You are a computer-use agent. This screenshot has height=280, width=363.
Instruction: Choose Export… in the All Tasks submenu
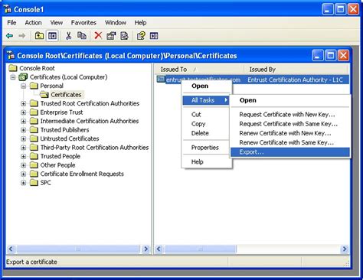(290, 152)
